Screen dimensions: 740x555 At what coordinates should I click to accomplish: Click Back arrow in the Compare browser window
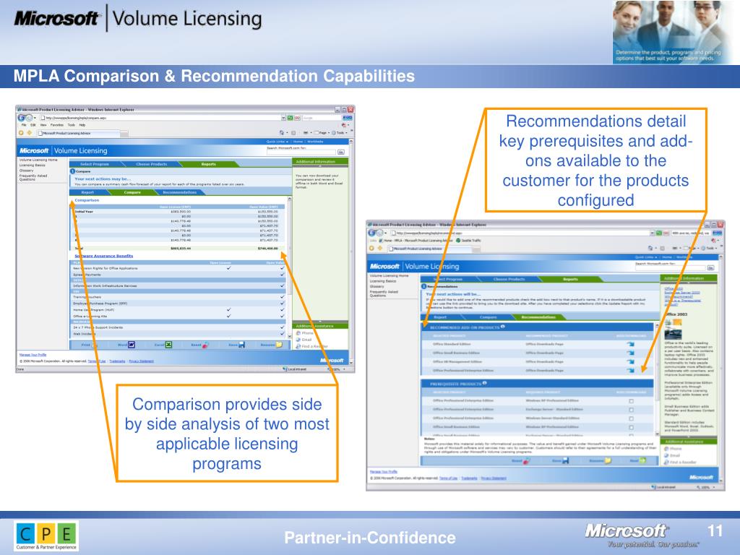21,118
